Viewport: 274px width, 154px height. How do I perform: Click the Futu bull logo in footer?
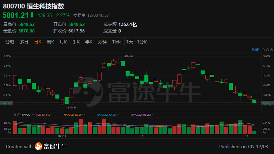pyautogui.click(x=39, y=146)
